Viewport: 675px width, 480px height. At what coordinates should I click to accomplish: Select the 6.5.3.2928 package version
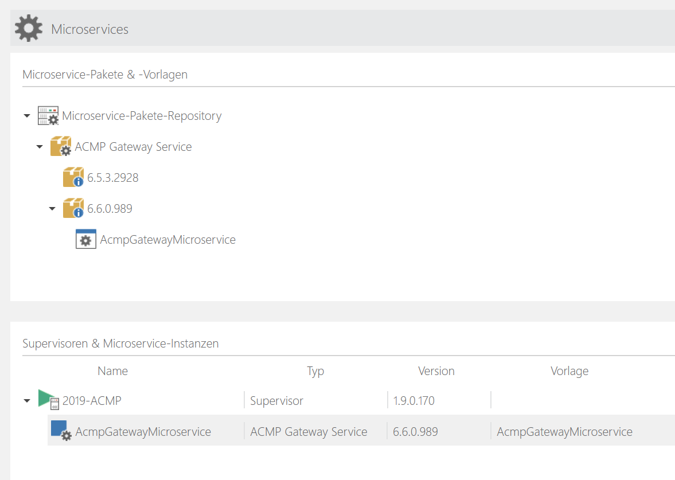point(113,178)
